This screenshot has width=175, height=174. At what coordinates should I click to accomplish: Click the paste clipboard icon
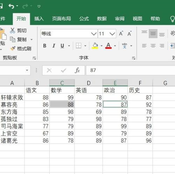point(3,34)
